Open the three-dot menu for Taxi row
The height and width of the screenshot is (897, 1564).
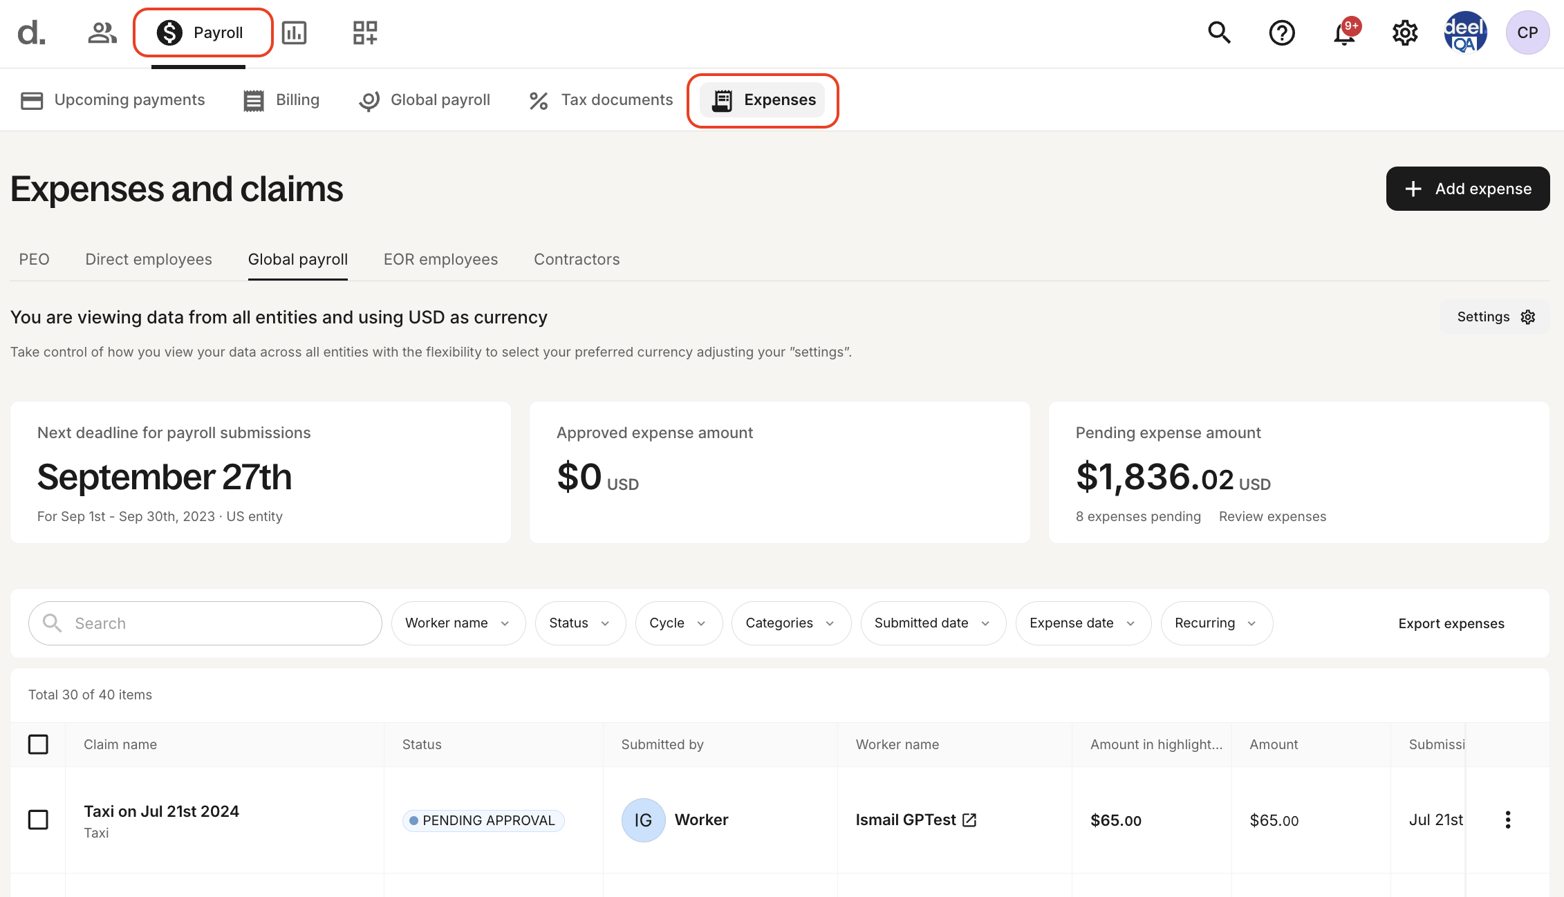click(x=1508, y=820)
